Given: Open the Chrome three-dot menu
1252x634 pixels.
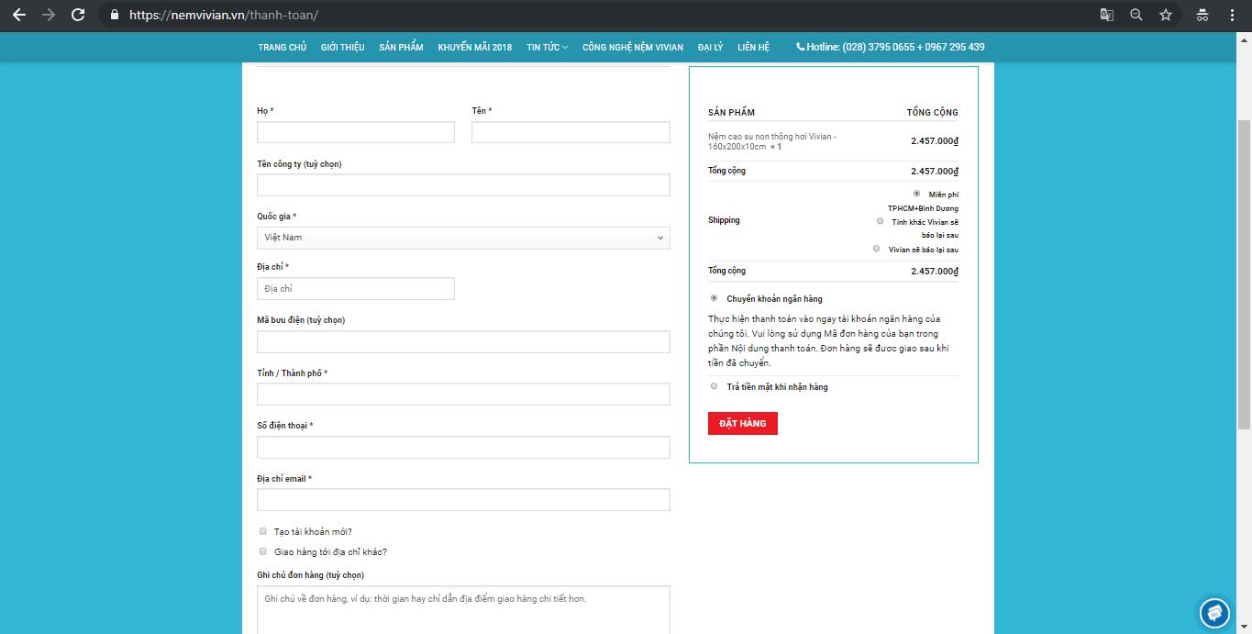Looking at the screenshot, I should [1232, 15].
